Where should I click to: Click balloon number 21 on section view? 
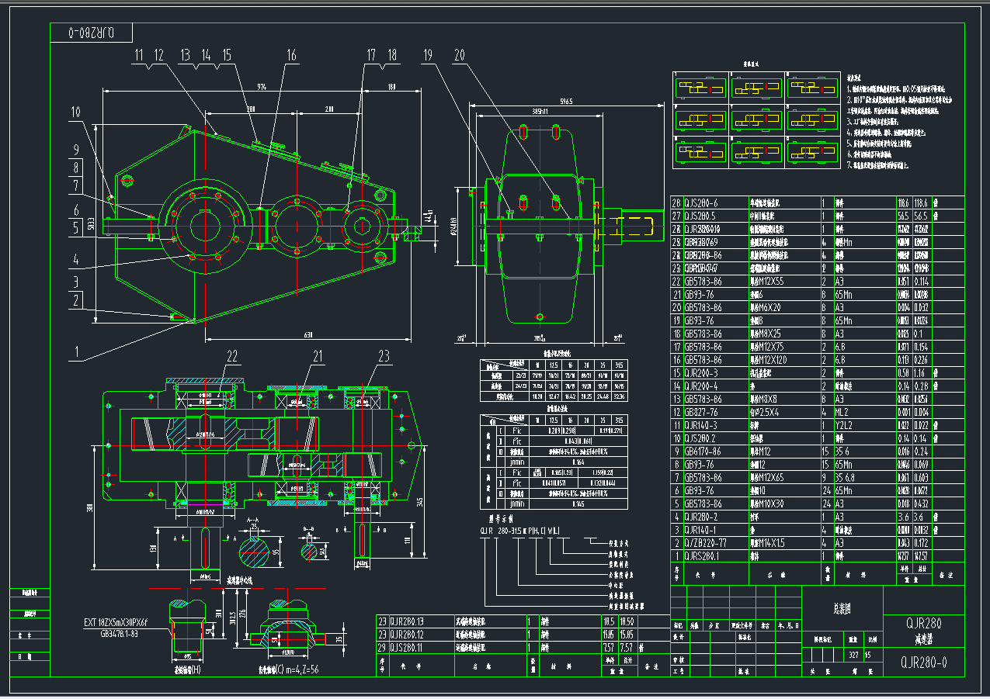tap(318, 356)
